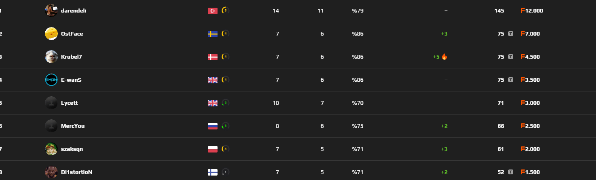Image resolution: width=596 pixels, height=180 pixels.
Task: Click the Russia flag for MercYou
Action: click(x=213, y=126)
